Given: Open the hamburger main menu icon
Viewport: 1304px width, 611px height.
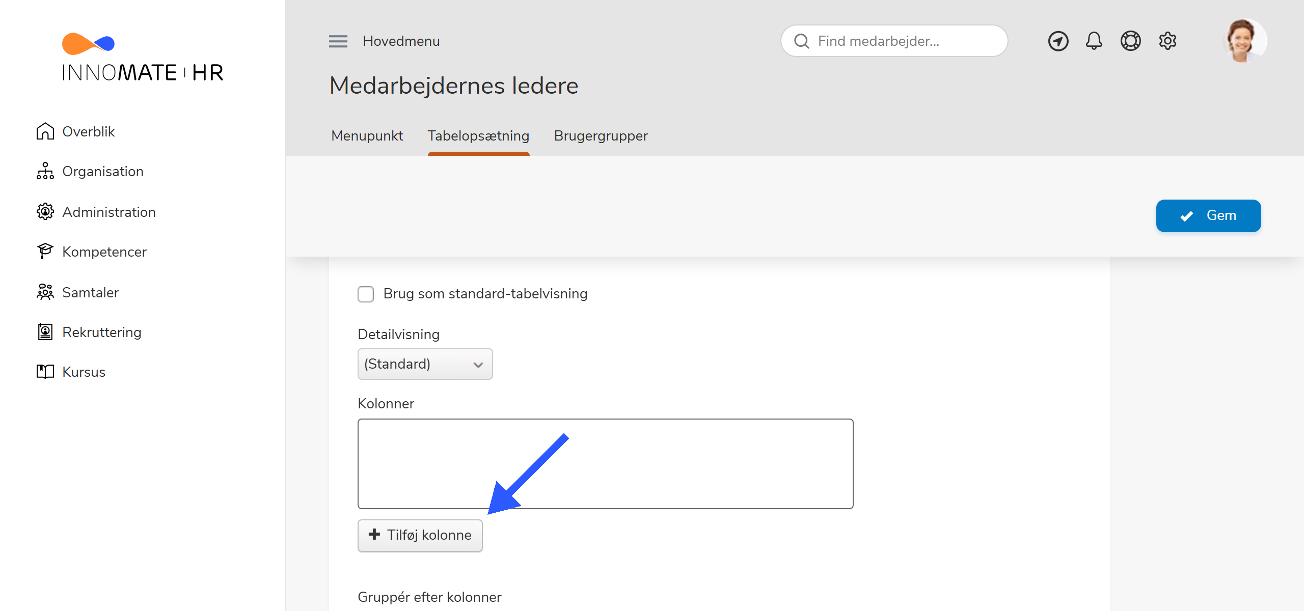Looking at the screenshot, I should 338,41.
